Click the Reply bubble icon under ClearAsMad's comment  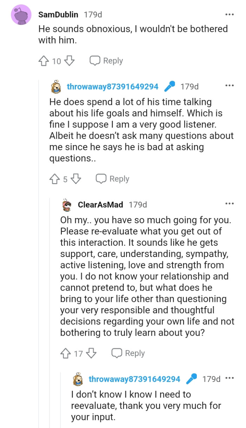click(x=117, y=353)
